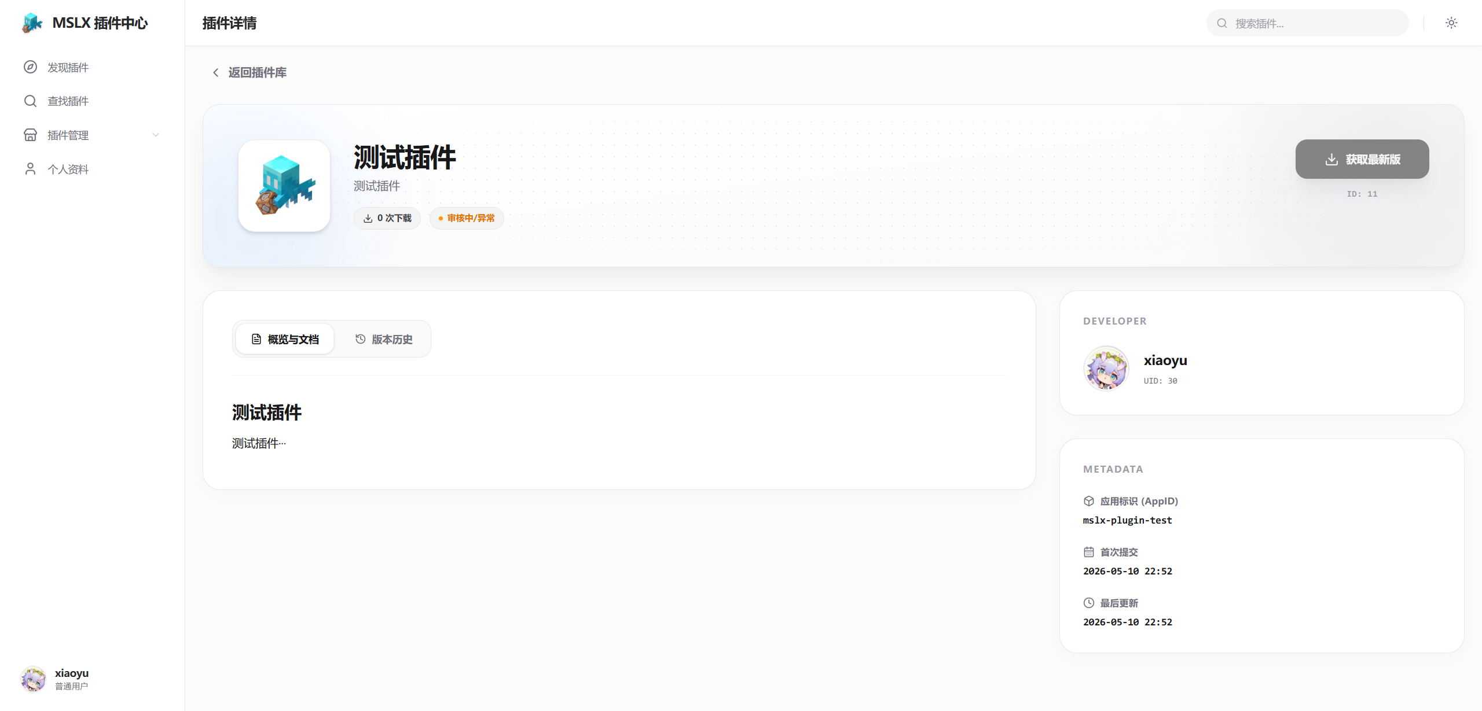Viewport: 1482px width, 711px height.
Task: Toggle the light/dark theme sun icon
Action: pyautogui.click(x=1451, y=23)
